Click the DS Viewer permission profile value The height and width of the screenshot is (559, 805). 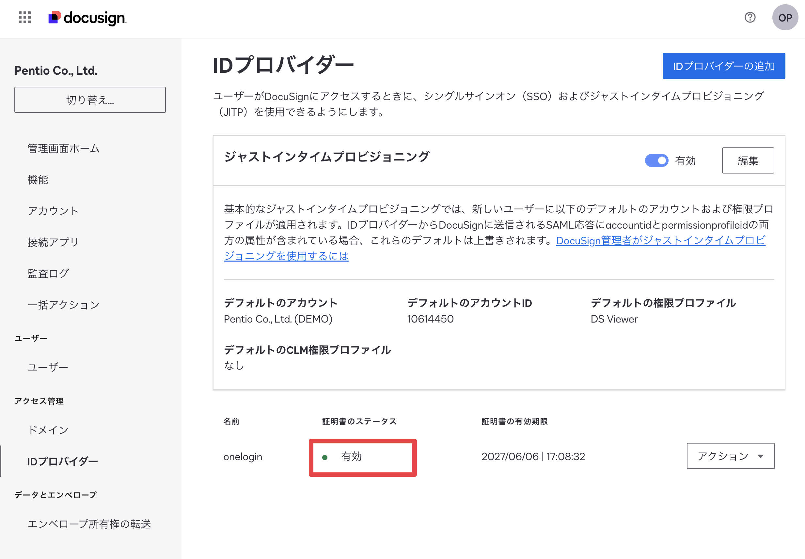click(614, 319)
